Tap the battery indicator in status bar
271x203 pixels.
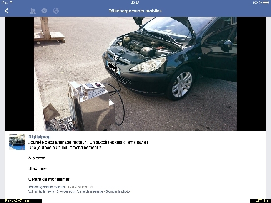266,2
